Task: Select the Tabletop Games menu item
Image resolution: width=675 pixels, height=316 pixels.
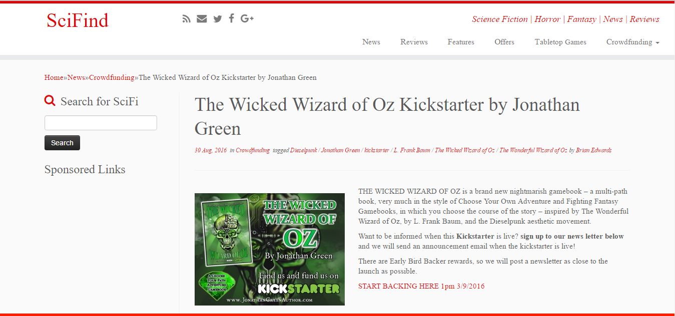Action: pos(560,42)
